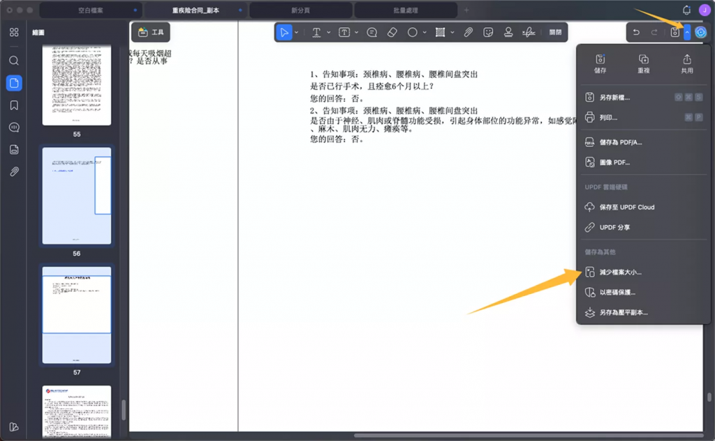The width and height of the screenshot is (715, 441).
Task: Expand the text box tool dropdown
Action: click(x=356, y=32)
